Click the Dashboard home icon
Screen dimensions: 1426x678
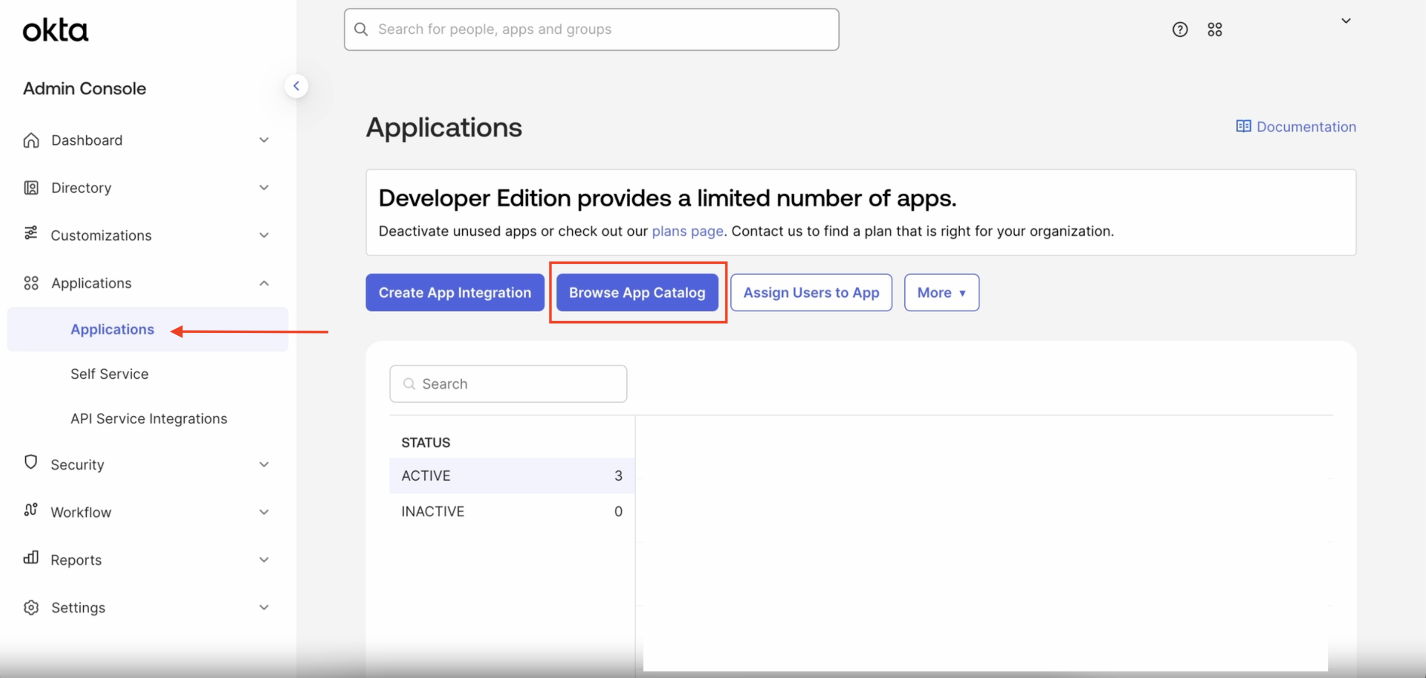(31, 140)
